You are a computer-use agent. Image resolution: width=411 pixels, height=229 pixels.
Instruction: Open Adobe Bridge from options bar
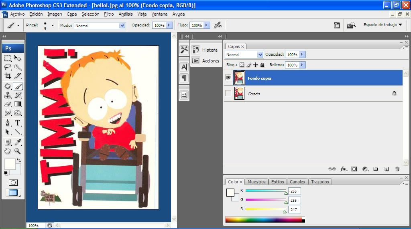pos(351,25)
